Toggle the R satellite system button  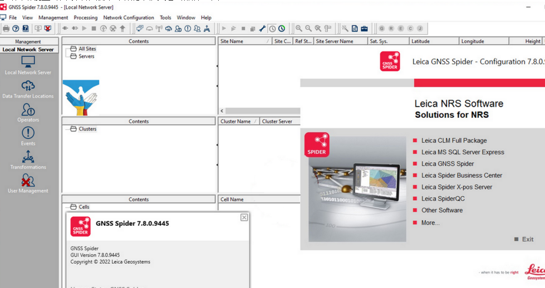point(391,28)
